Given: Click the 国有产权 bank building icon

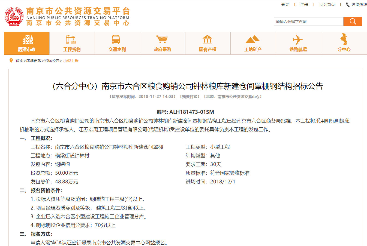Looking at the screenshot, I should pyautogui.click(x=207, y=40).
